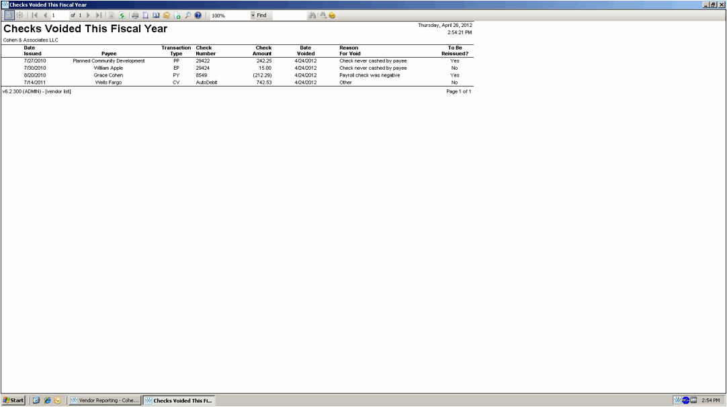The image size is (727, 407).
Task: Click the current page number field
Action: pyautogui.click(x=59, y=15)
